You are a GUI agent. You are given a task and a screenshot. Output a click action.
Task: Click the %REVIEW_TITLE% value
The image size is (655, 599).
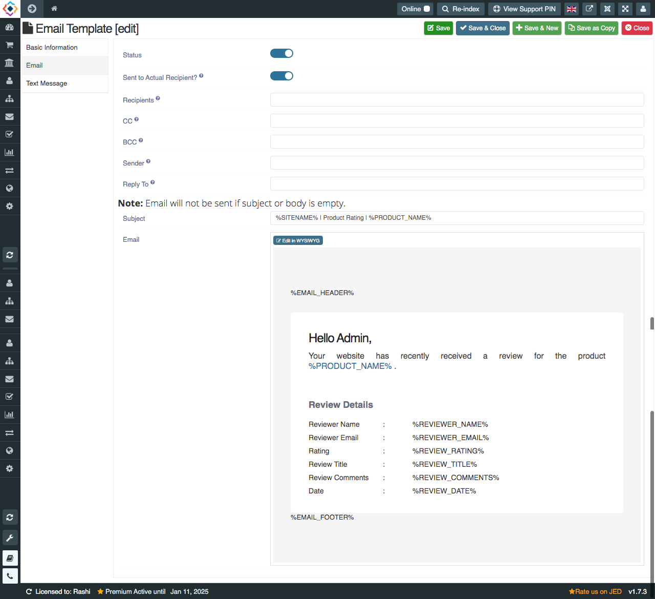click(445, 464)
